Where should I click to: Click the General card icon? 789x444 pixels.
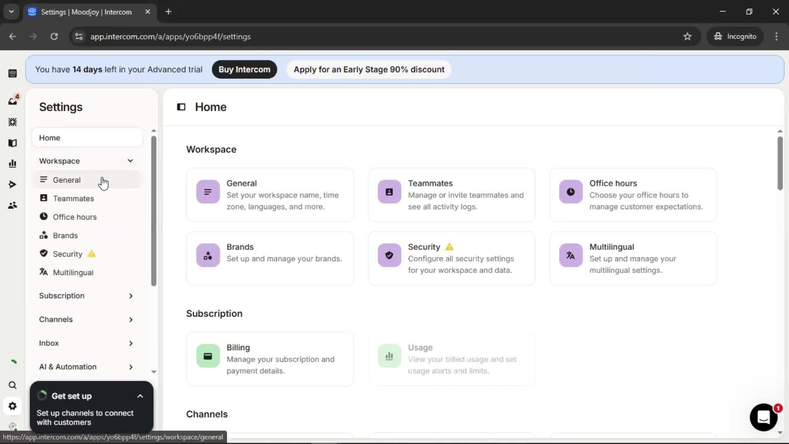click(208, 192)
